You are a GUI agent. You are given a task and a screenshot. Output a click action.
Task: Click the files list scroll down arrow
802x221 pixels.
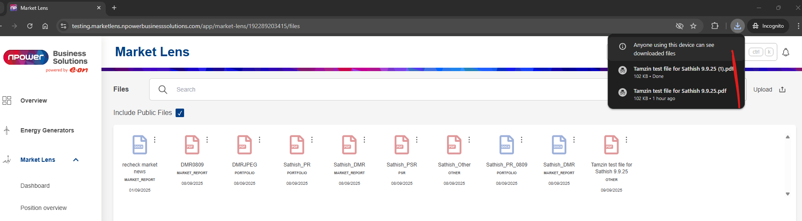point(788,194)
